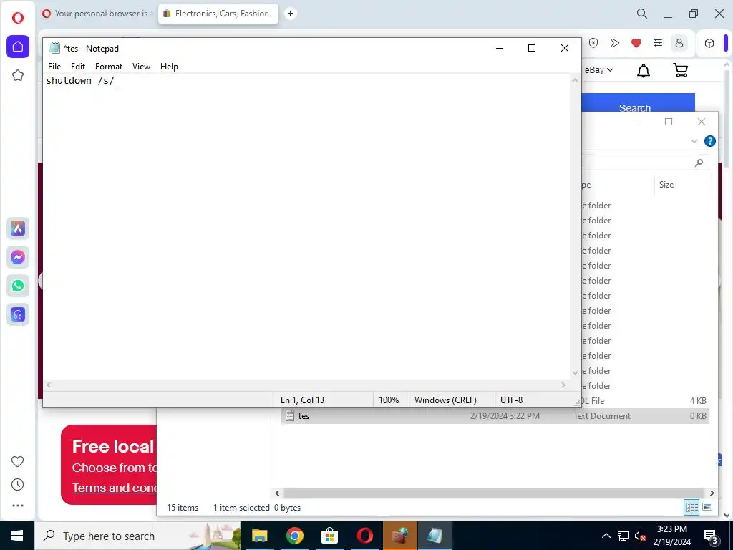This screenshot has height=550, width=733.
Task: Open Notepad's File menu
Action: (54, 67)
